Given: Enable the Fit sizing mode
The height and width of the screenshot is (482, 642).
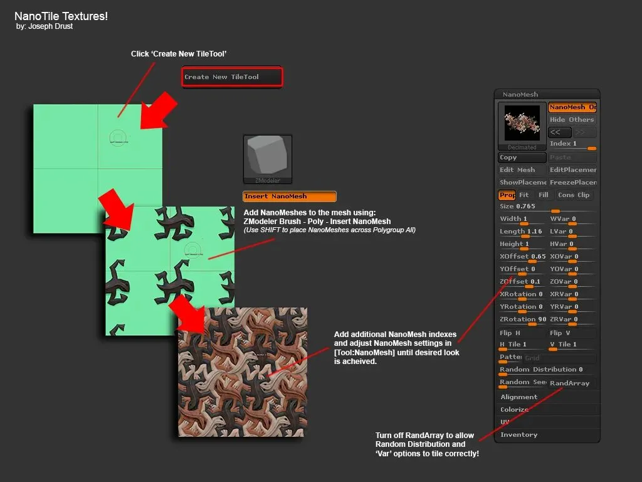Looking at the screenshot, I should pos(524,195).
